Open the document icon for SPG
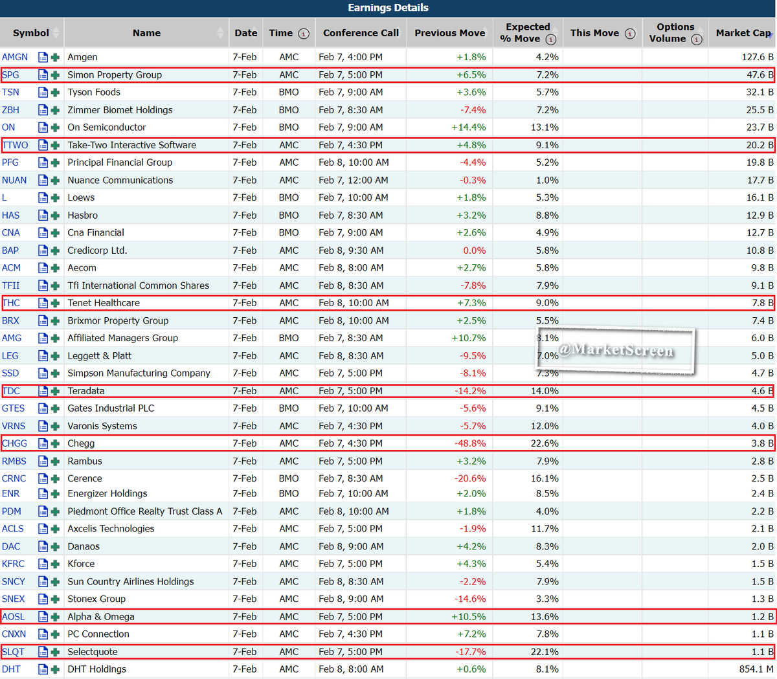Viewport: 777px width, 679px height. pos(43,75)
